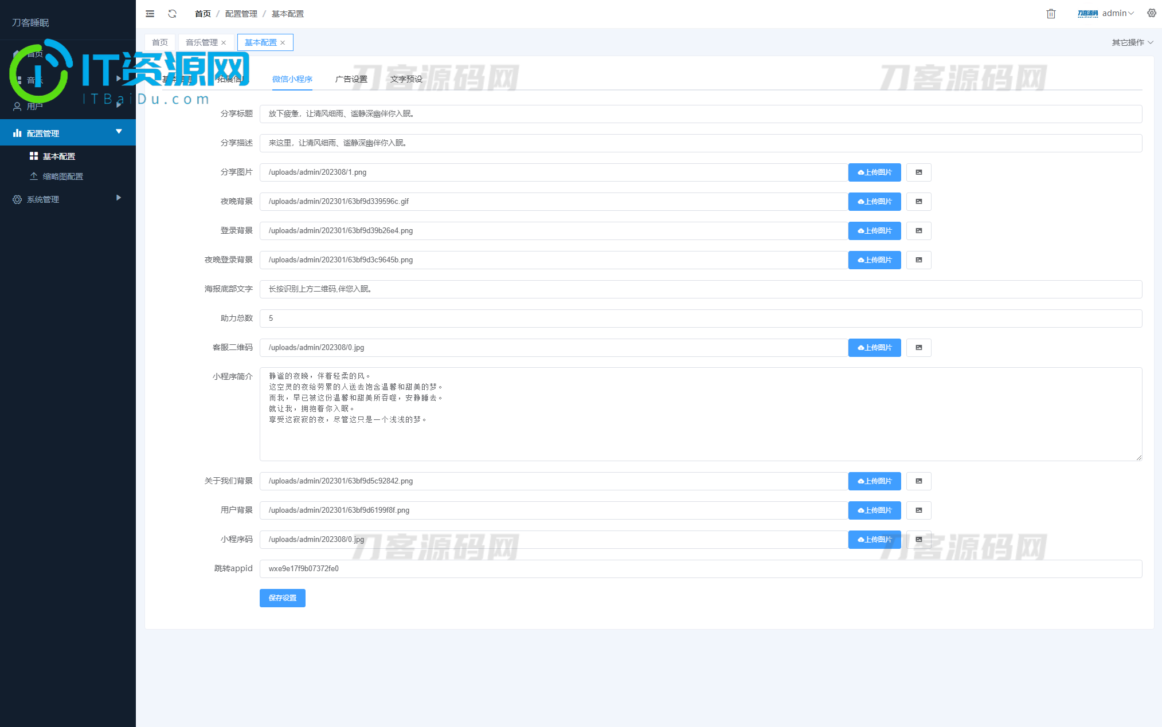This screenshot has height=727, width=1162.
Task: Upload image for 登录背景
Action: point(874,231)
